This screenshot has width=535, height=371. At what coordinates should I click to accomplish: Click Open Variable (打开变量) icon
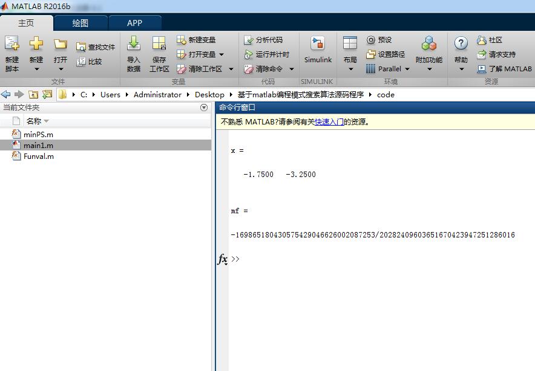click(181, 54)
